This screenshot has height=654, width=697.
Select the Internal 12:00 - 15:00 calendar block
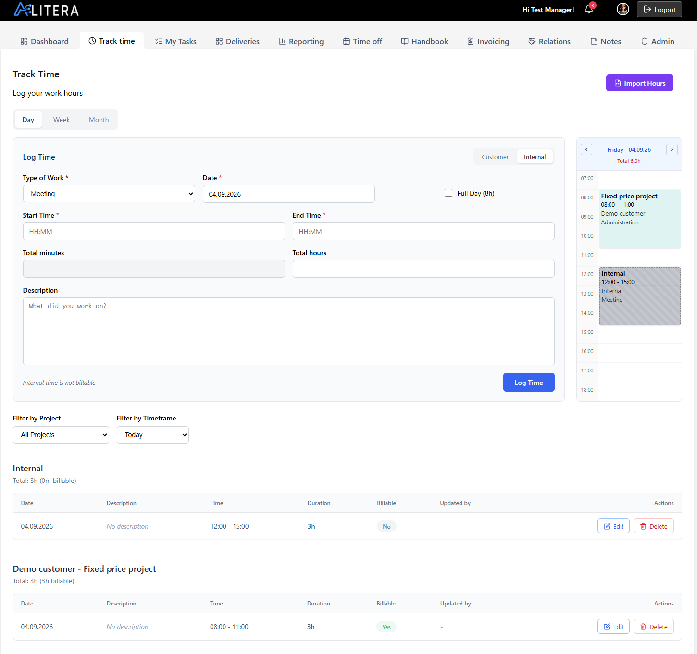coord(640,296)
